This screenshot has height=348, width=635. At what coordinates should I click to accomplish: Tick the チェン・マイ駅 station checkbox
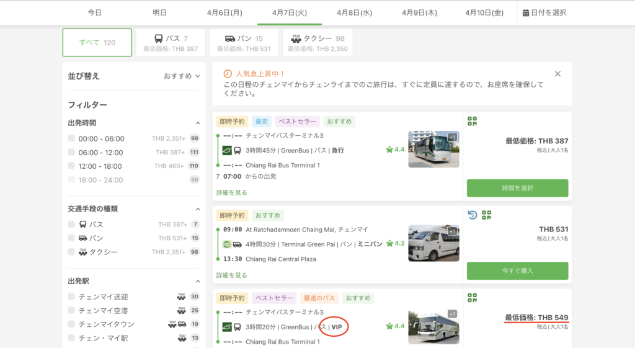tap(71, 337)
